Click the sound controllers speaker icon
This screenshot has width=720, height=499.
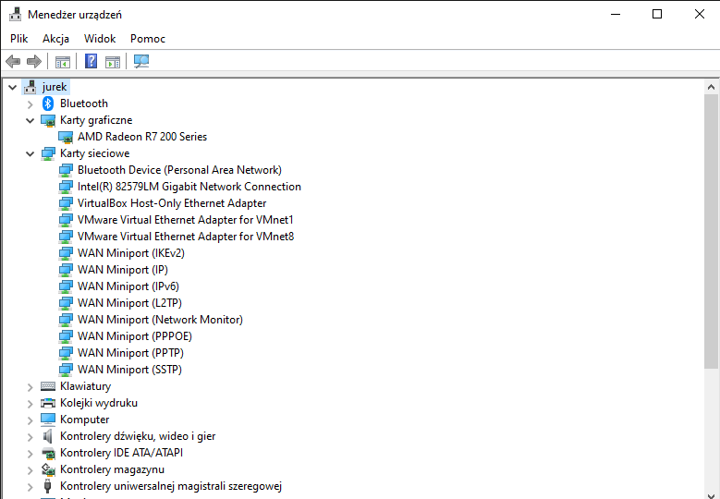pos(48,436)
